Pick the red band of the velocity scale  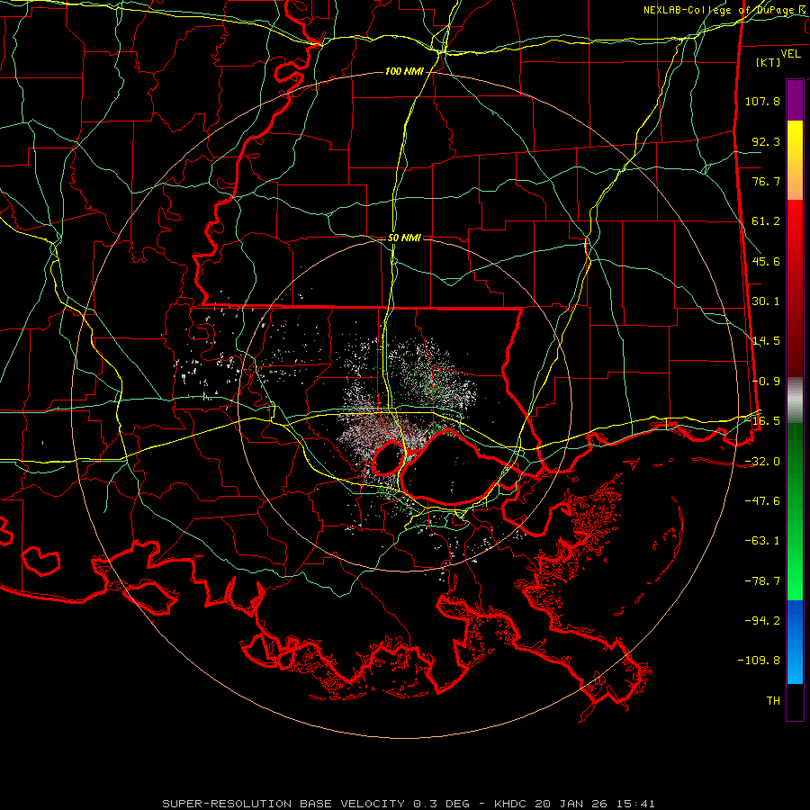tap(795, 288)
